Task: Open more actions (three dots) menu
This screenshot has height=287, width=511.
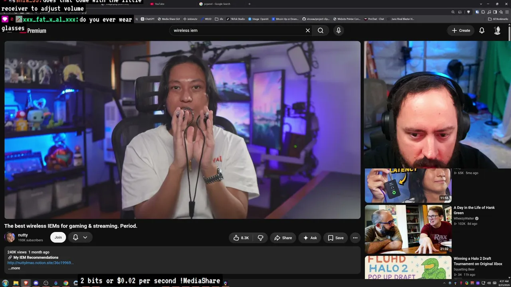Action: [355, 238]
